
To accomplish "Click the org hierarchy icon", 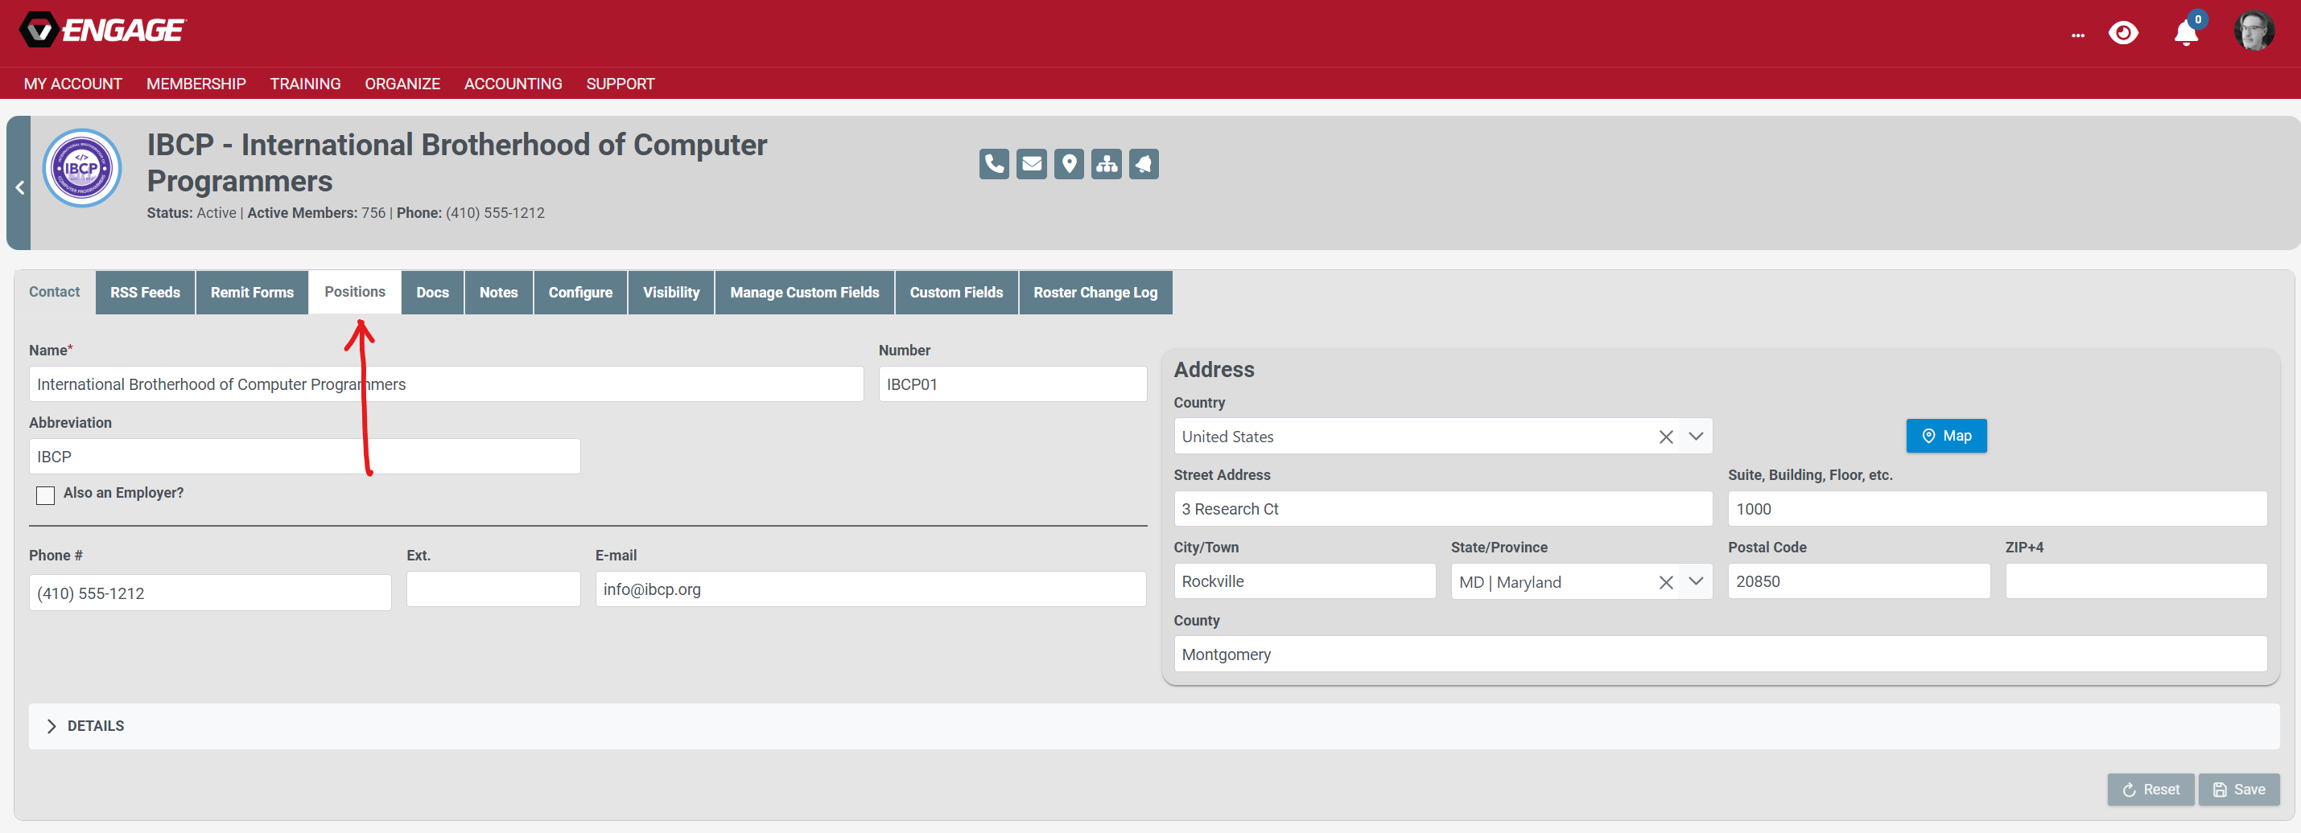I will [1106, 164].
